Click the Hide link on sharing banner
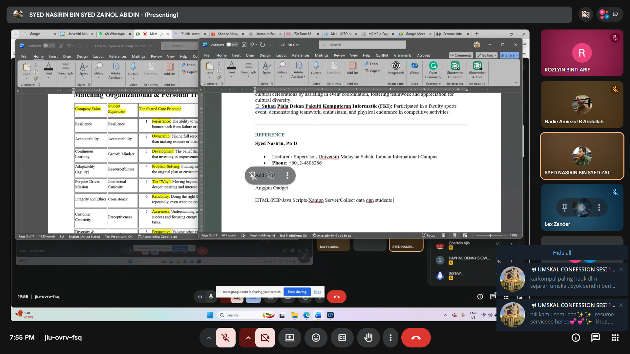 [318, 292]
